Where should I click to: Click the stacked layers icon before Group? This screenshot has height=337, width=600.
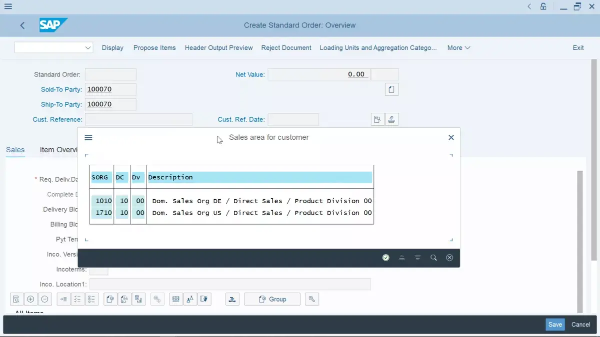point(232,299)
